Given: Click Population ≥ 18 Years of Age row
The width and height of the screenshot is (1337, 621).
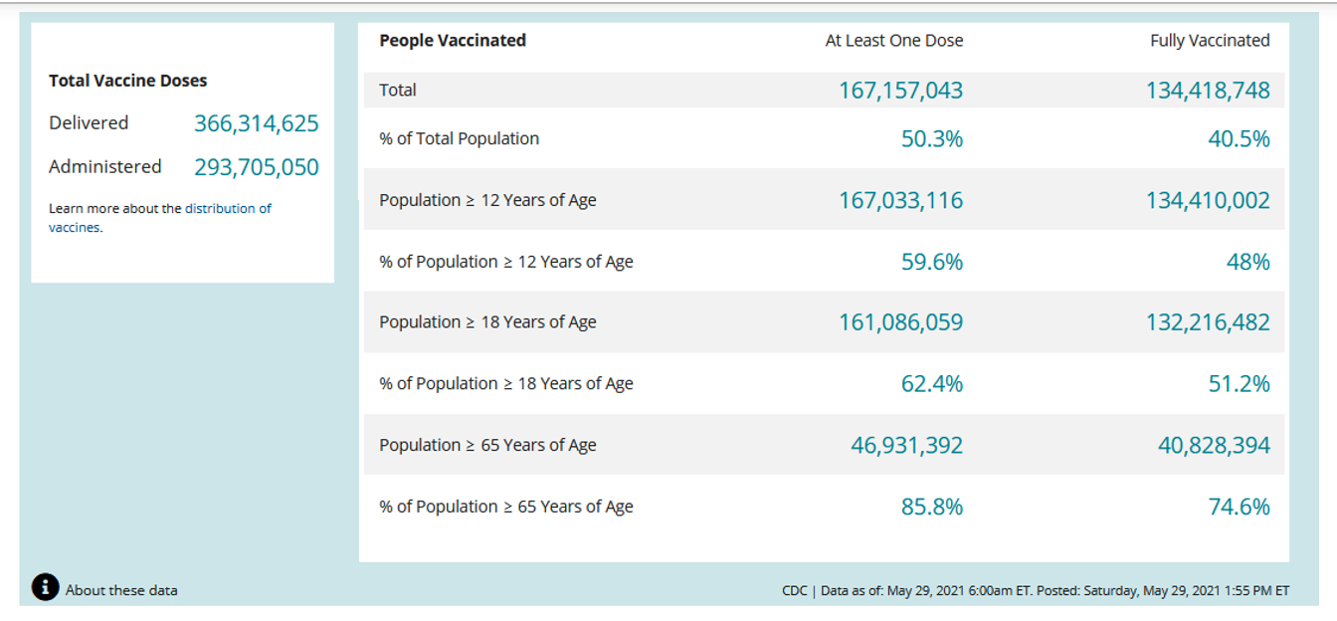Looking at the screenshot, I should click(x=487, y=322).
